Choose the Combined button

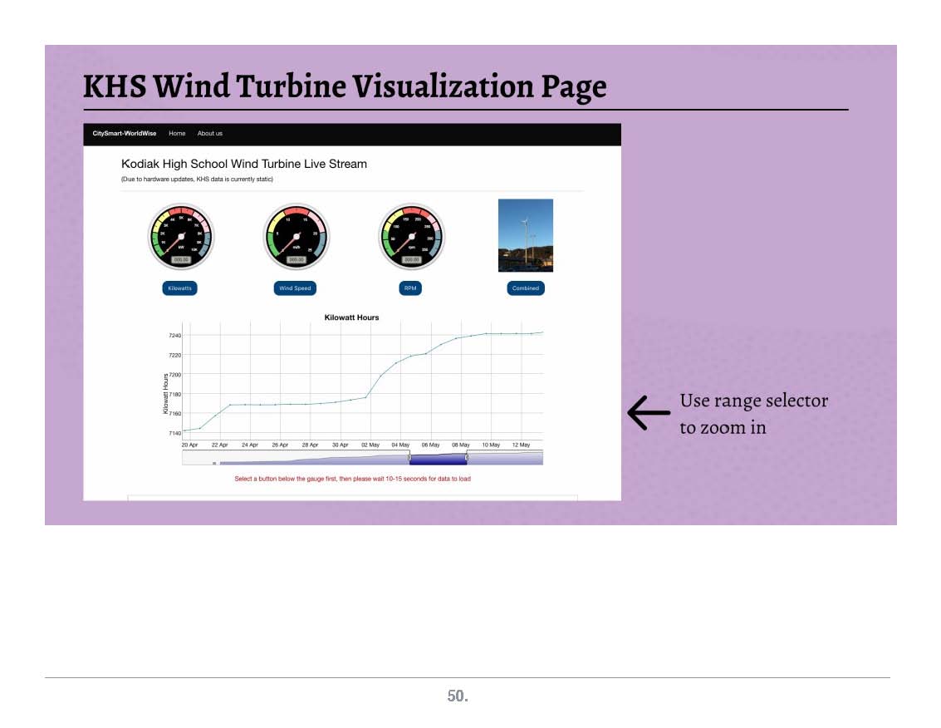525,288
